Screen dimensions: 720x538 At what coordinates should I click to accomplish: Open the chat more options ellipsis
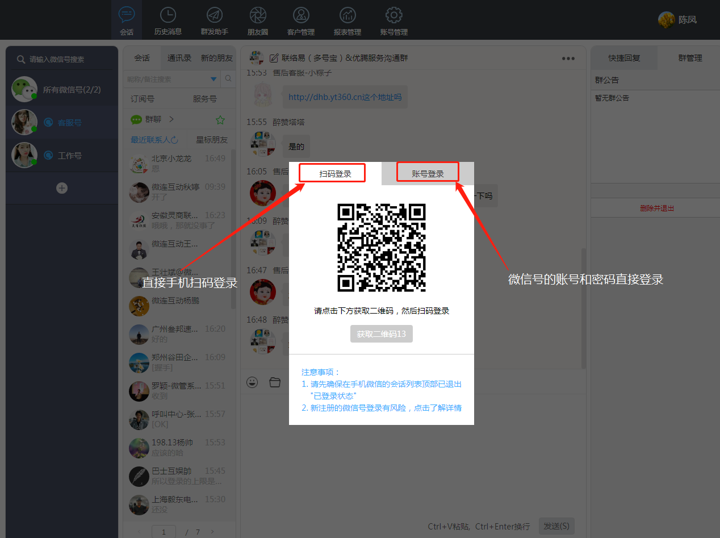568,58
